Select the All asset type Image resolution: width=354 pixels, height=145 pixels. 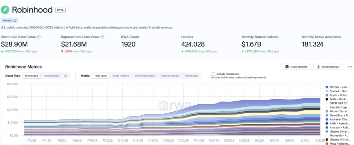pos(66,76)
